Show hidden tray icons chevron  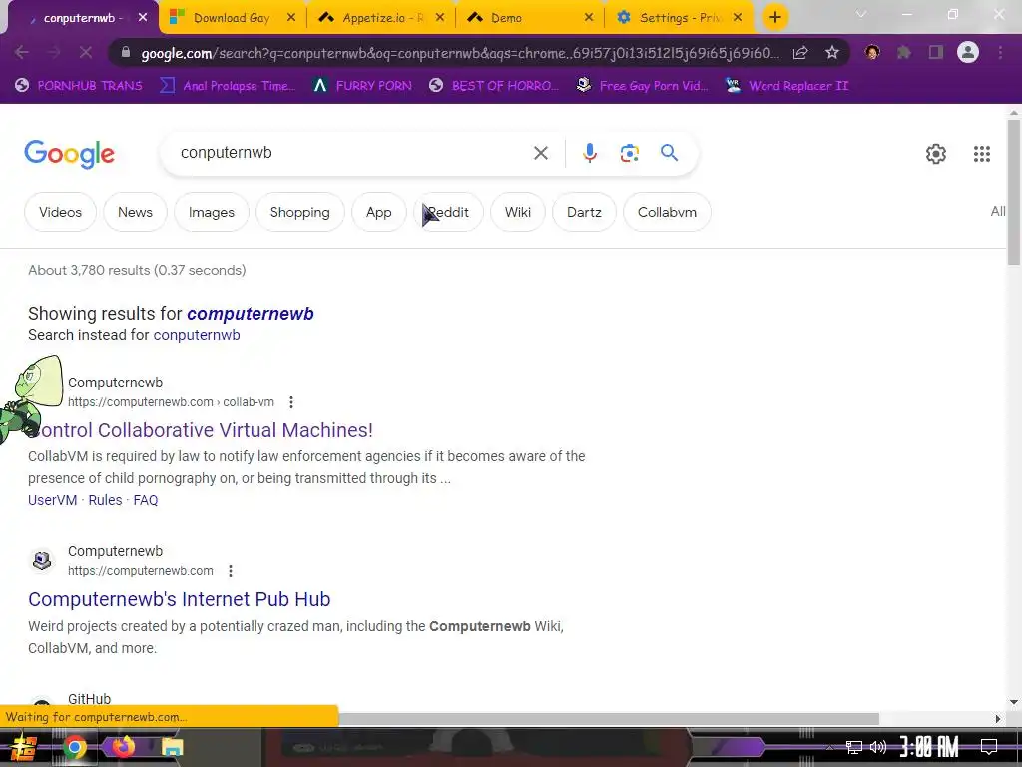click(x=829, y=747)
